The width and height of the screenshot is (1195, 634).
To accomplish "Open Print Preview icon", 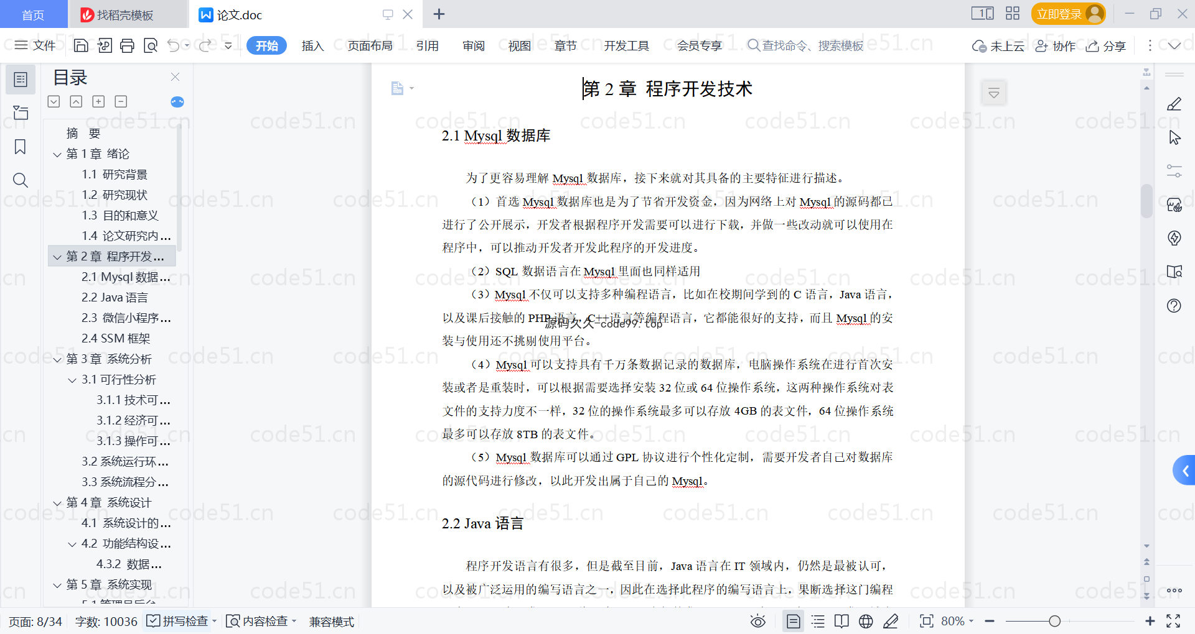I will click(151, 45).
